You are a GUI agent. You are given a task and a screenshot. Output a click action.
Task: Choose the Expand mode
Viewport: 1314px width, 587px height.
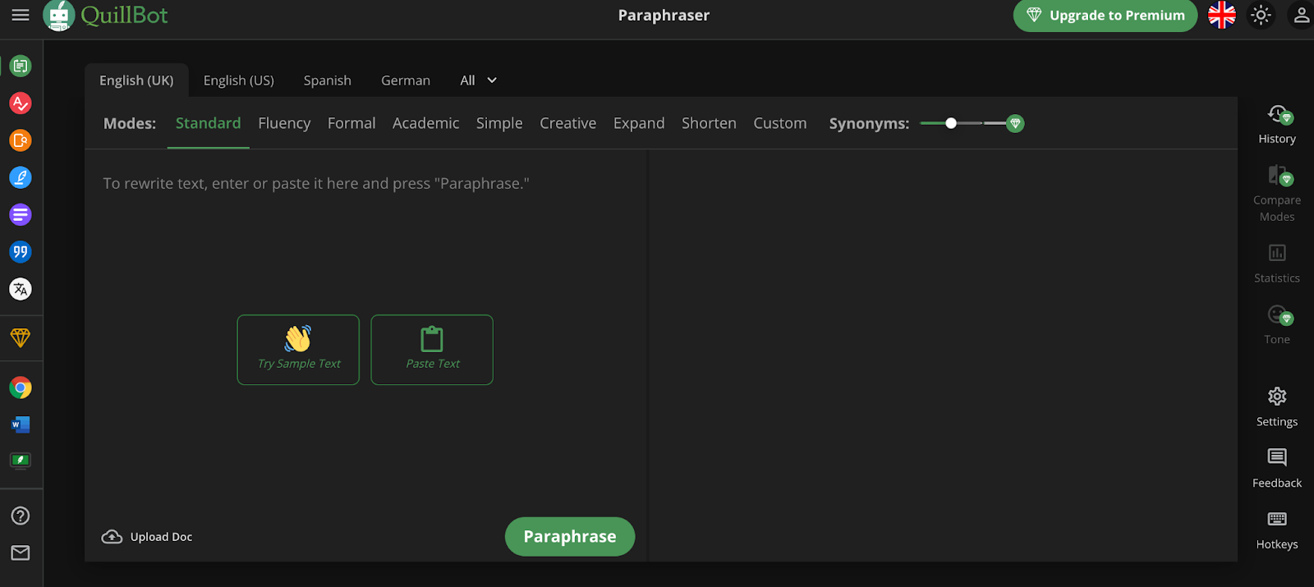639,123
